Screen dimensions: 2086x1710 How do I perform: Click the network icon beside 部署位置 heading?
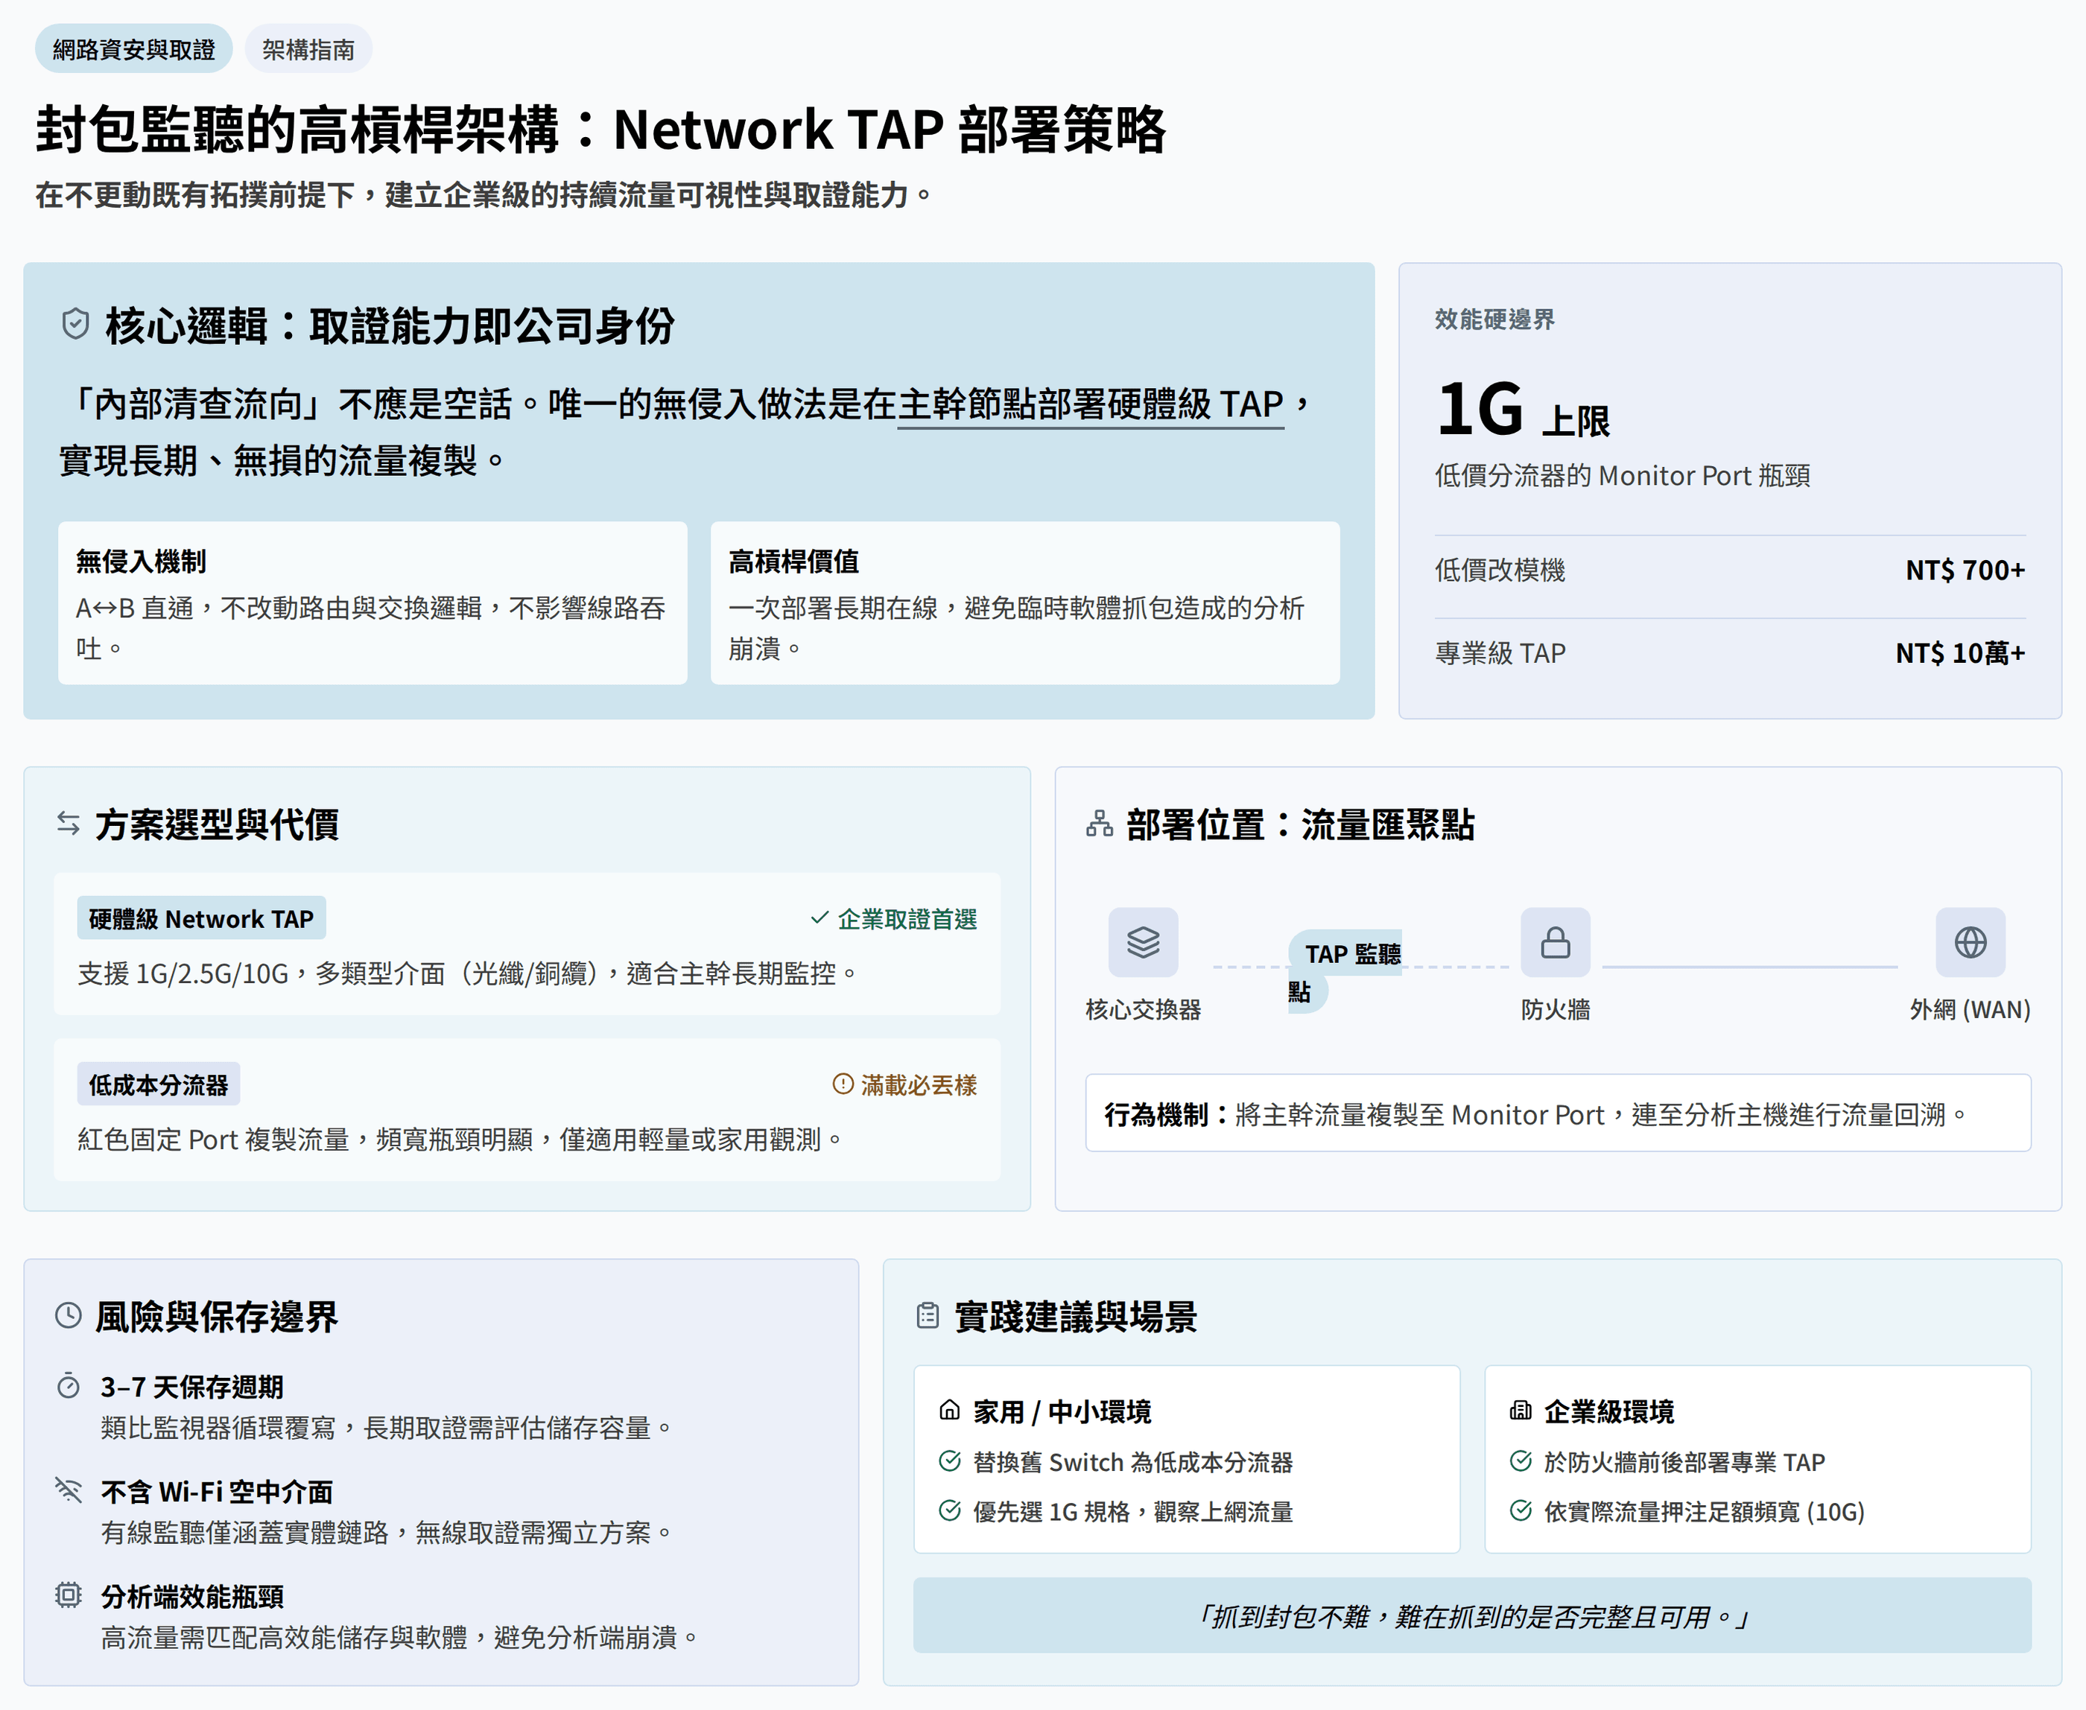click(1099, 824)
